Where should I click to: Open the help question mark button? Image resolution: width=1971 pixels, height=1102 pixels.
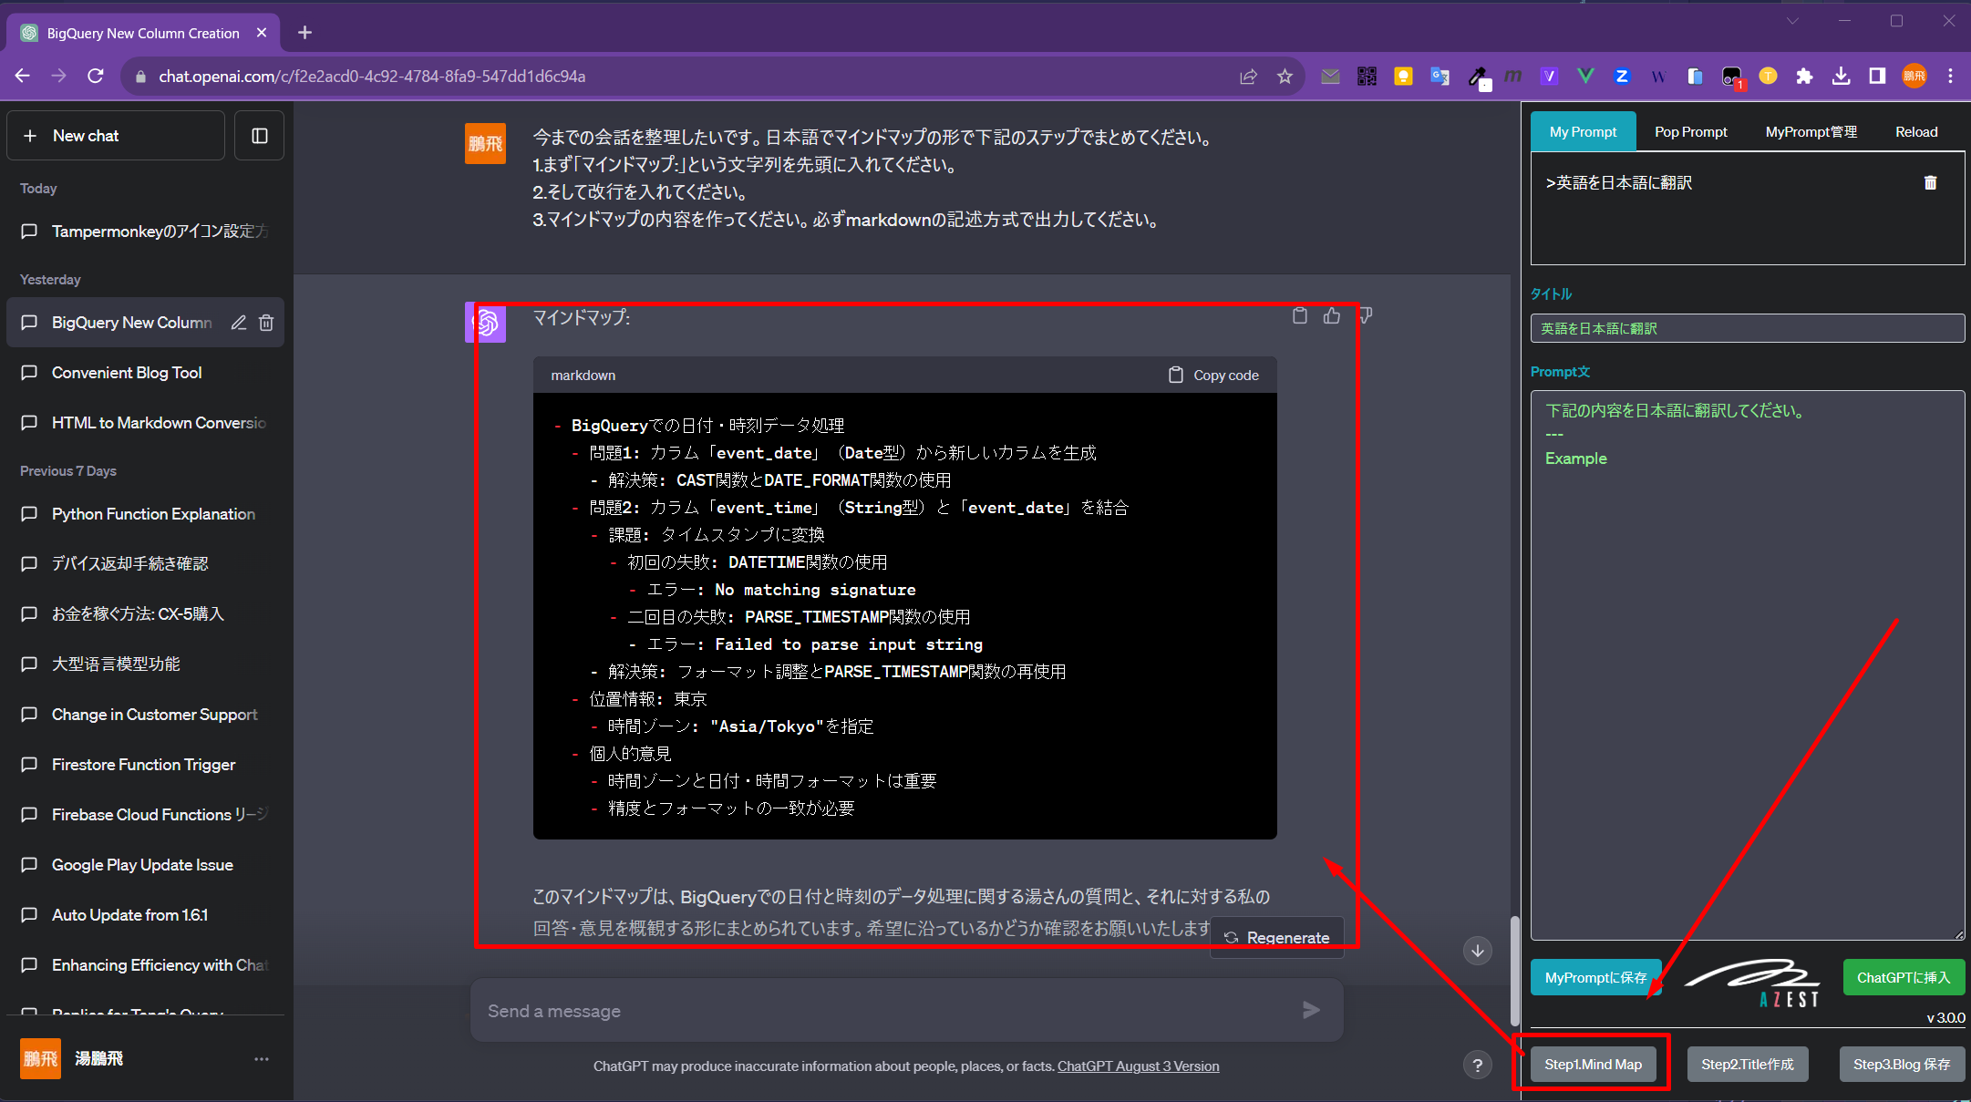coord(1477,1065)
